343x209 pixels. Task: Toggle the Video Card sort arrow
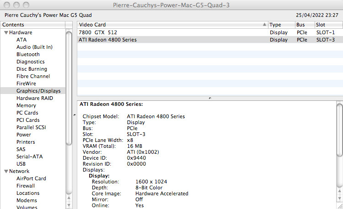[264, 25]
